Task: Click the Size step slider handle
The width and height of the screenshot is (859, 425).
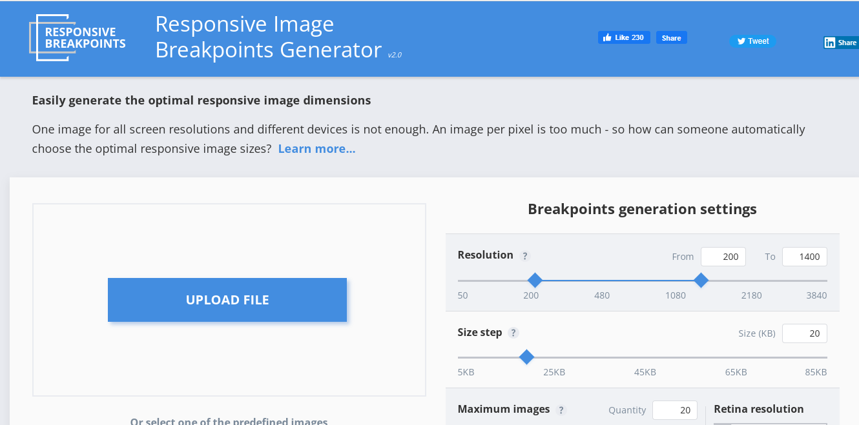Action: point(526,357)
